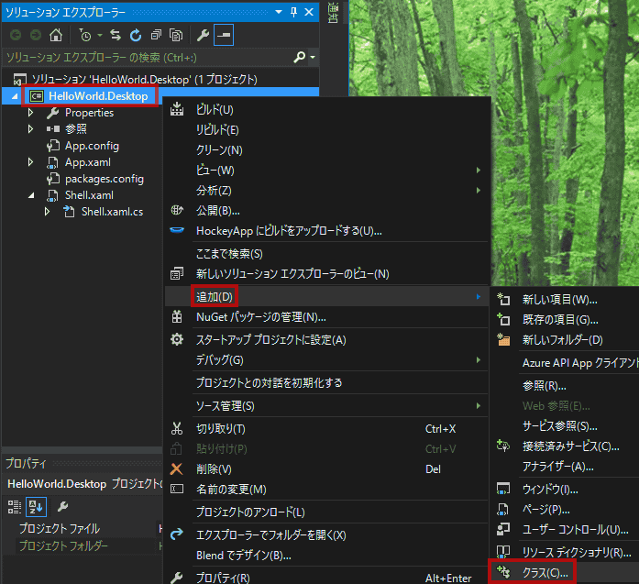Choose エクスプローラーでフォルダーを開く(X)
Screen dimensions: 639x584
[326, 535]
